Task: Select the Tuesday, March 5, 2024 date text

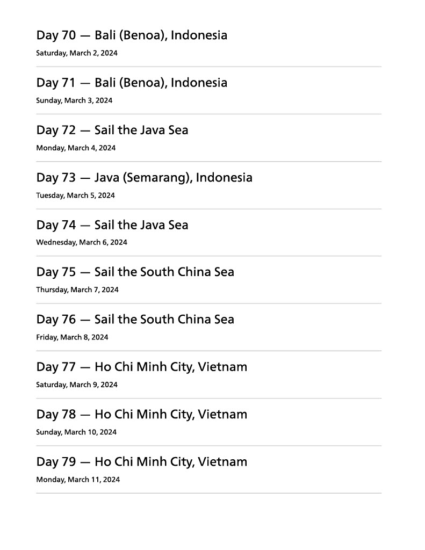Action: 76,196
